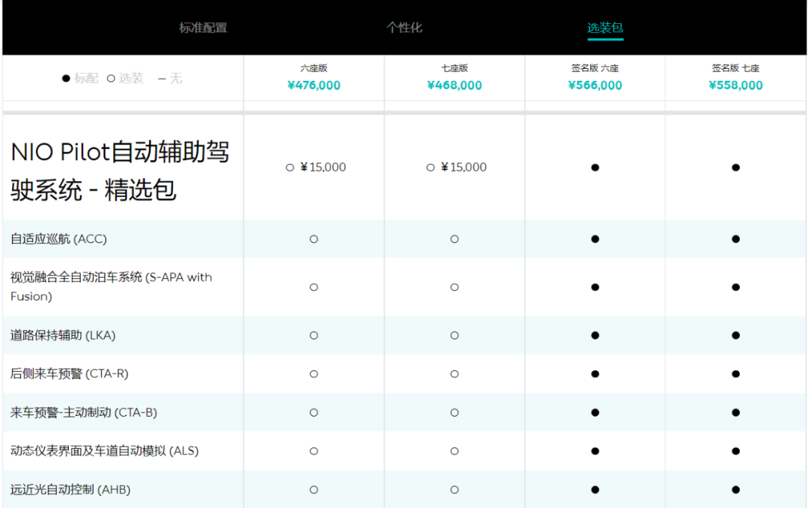
Task: Select the ¥15,000 option under 六座版
Action: [x=316, y=168]
